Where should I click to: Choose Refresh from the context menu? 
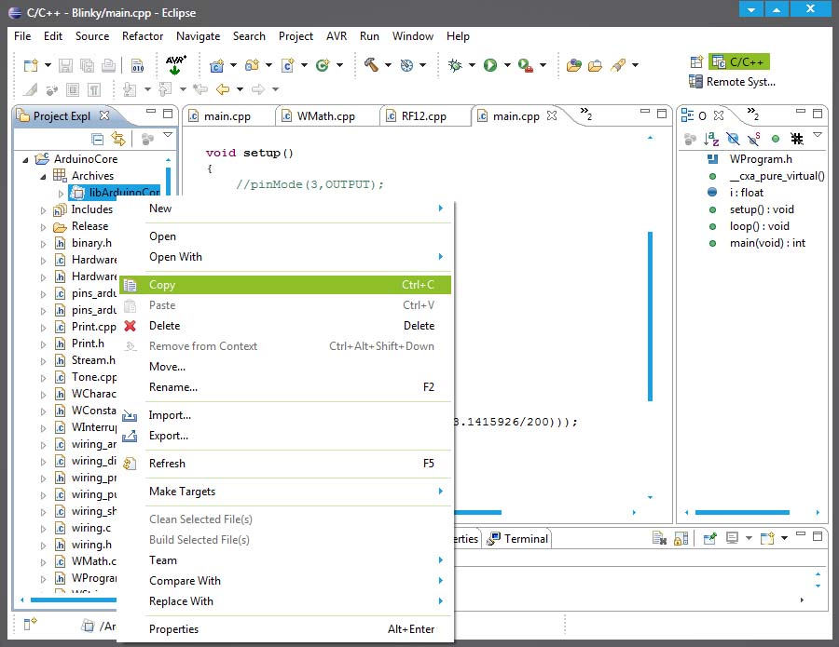(x=285, y=464)
